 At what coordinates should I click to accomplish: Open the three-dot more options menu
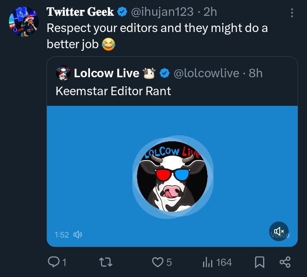pyautogui.click(x=292, y=13)
